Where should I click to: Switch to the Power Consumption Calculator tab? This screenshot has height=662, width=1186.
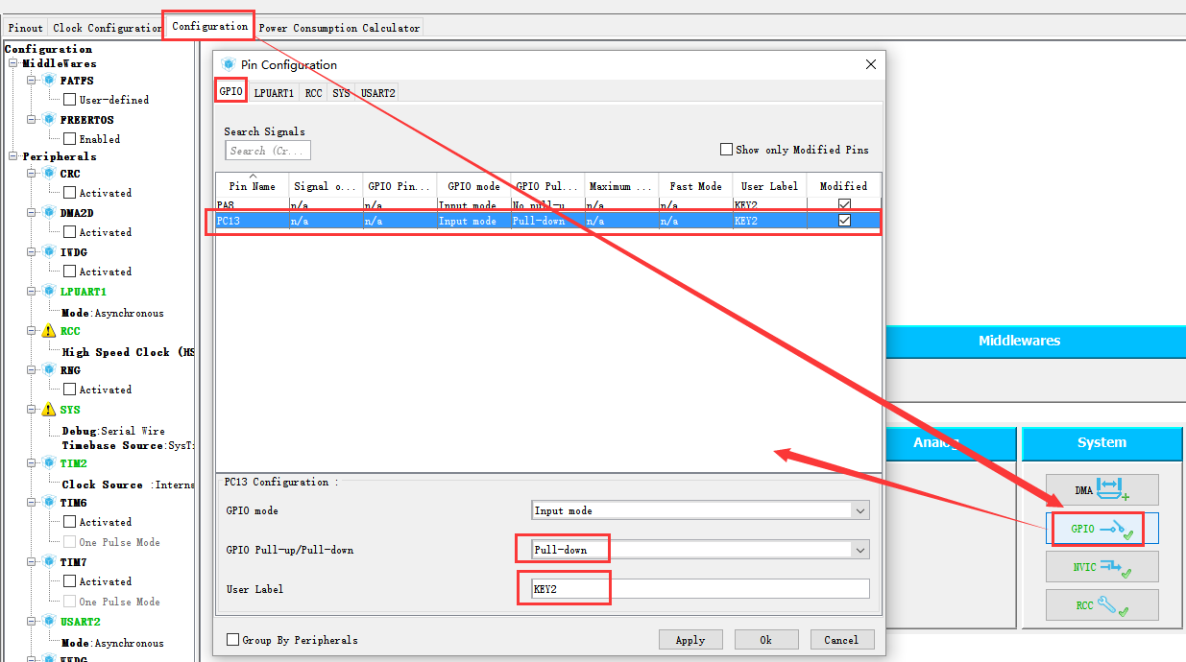(x=339, y=27)
